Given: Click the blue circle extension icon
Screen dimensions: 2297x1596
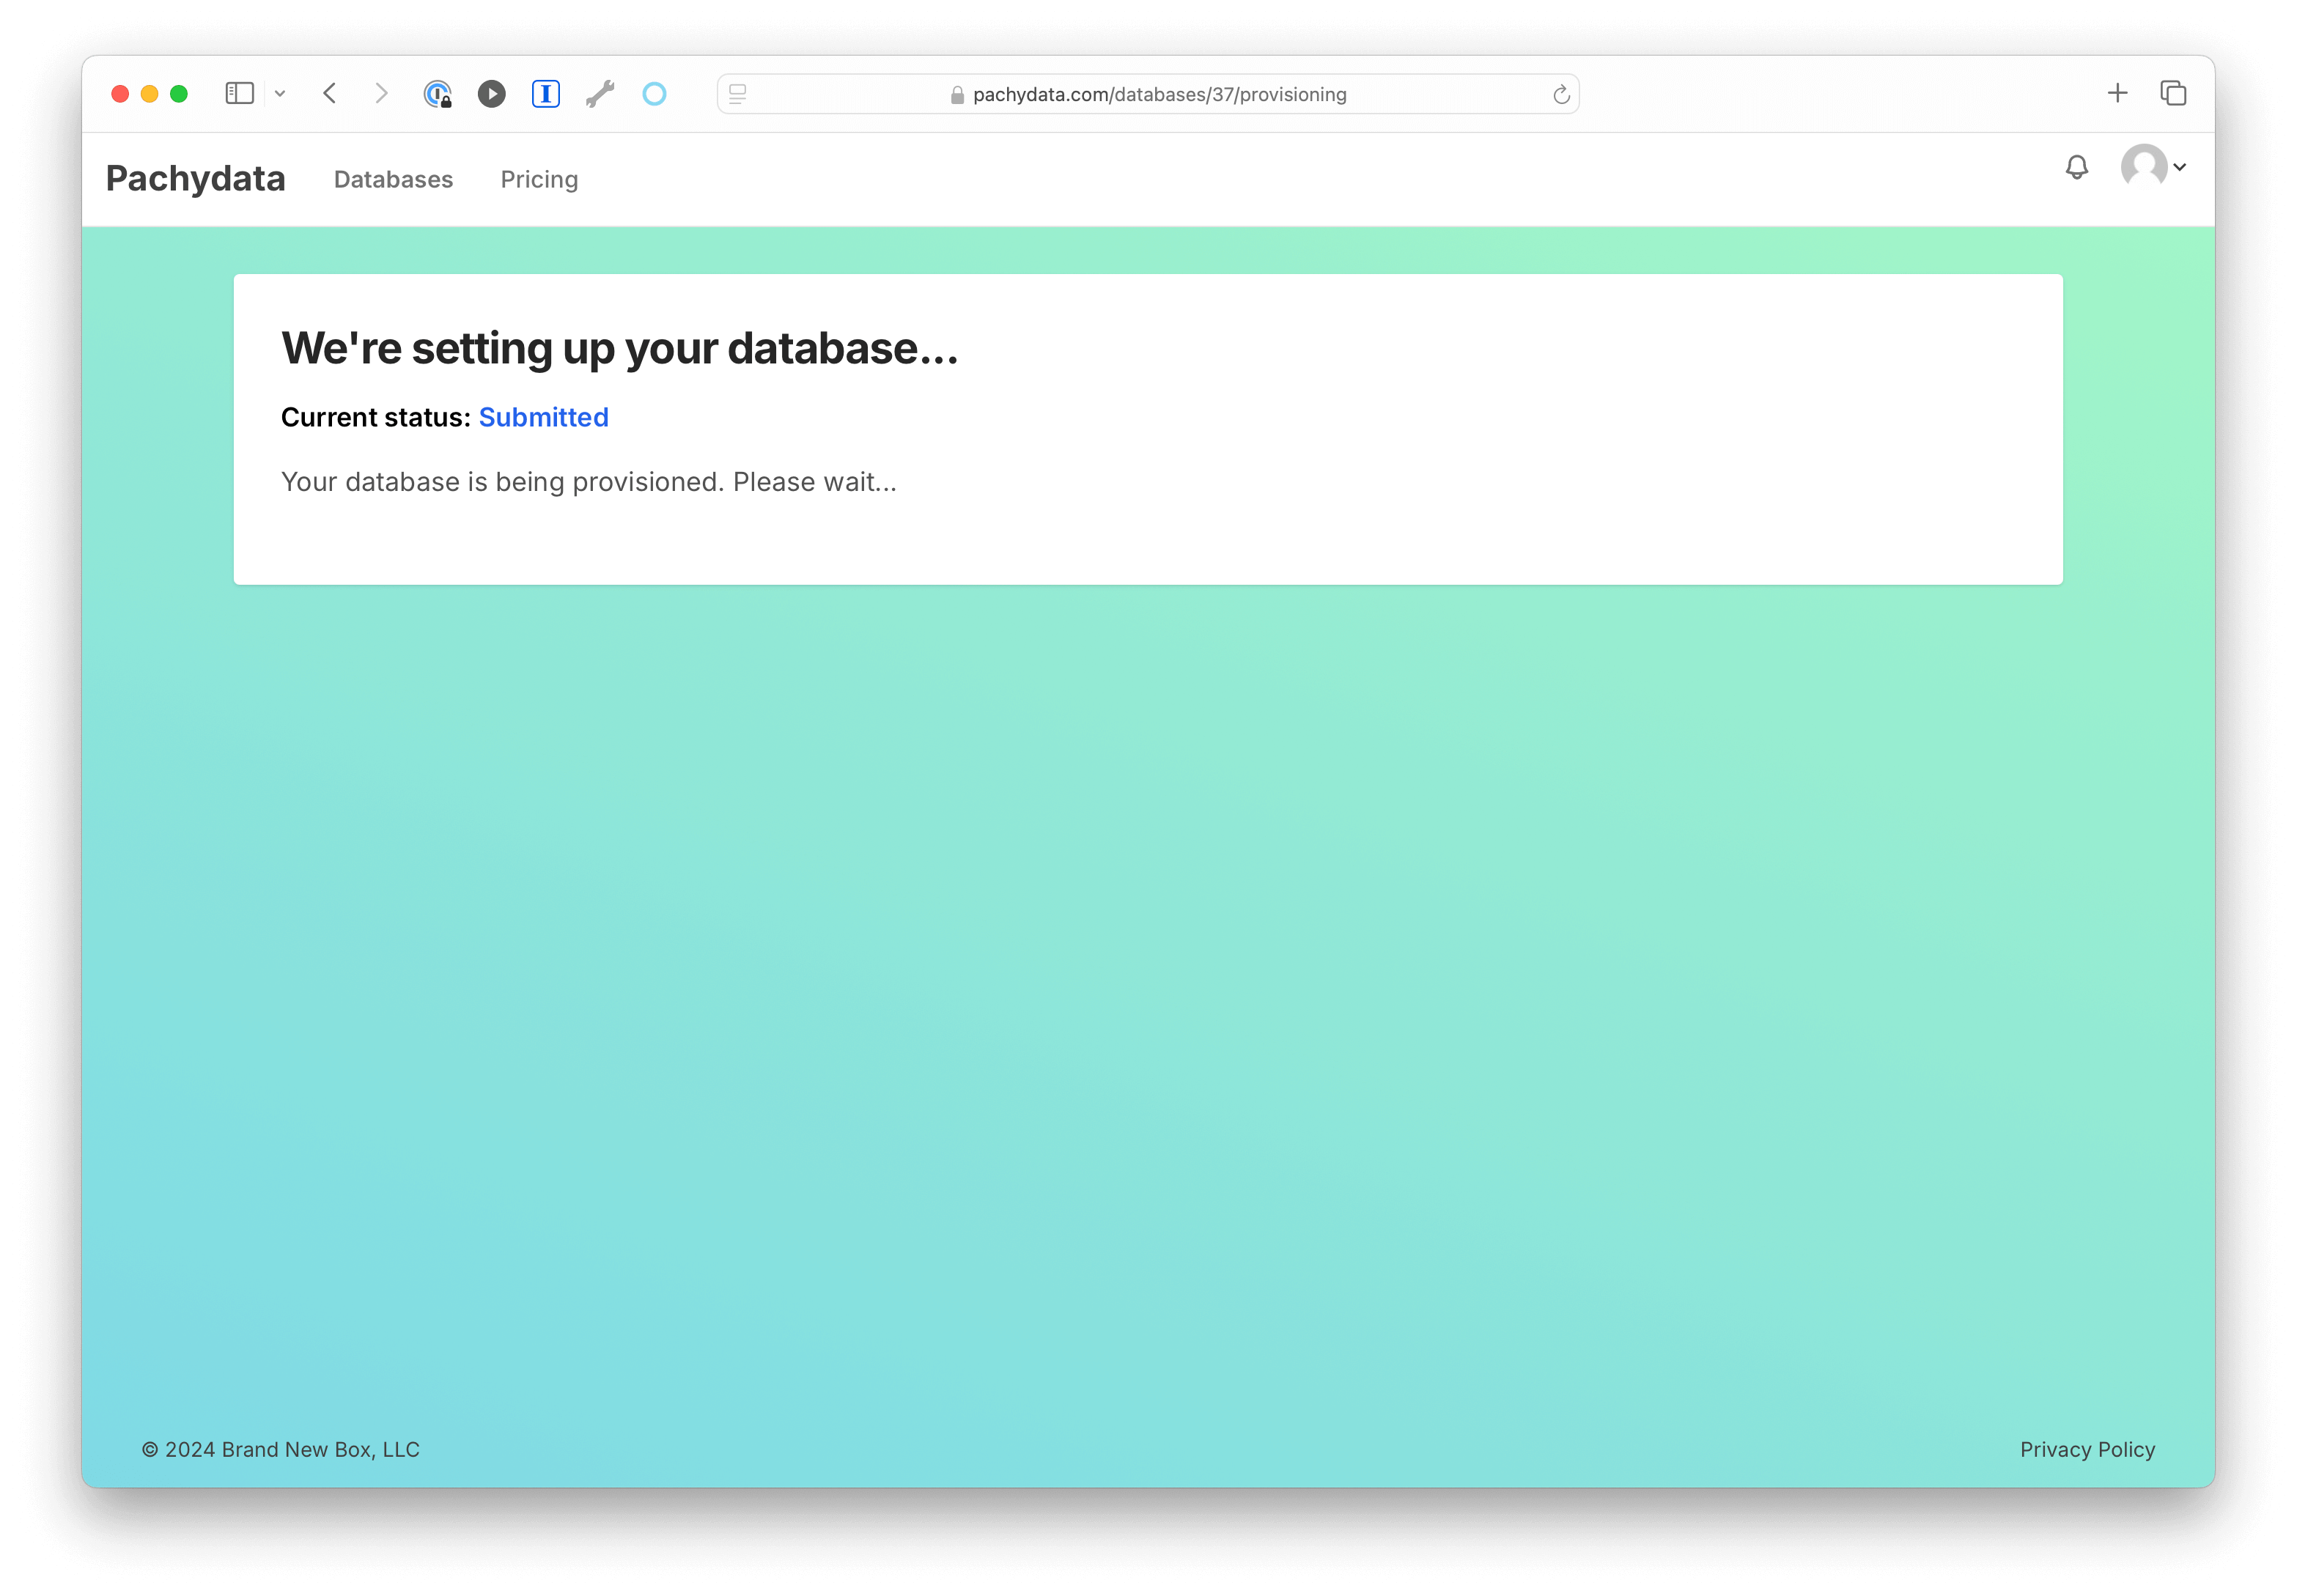Looking at the screenshot, I should click(654, 94).
